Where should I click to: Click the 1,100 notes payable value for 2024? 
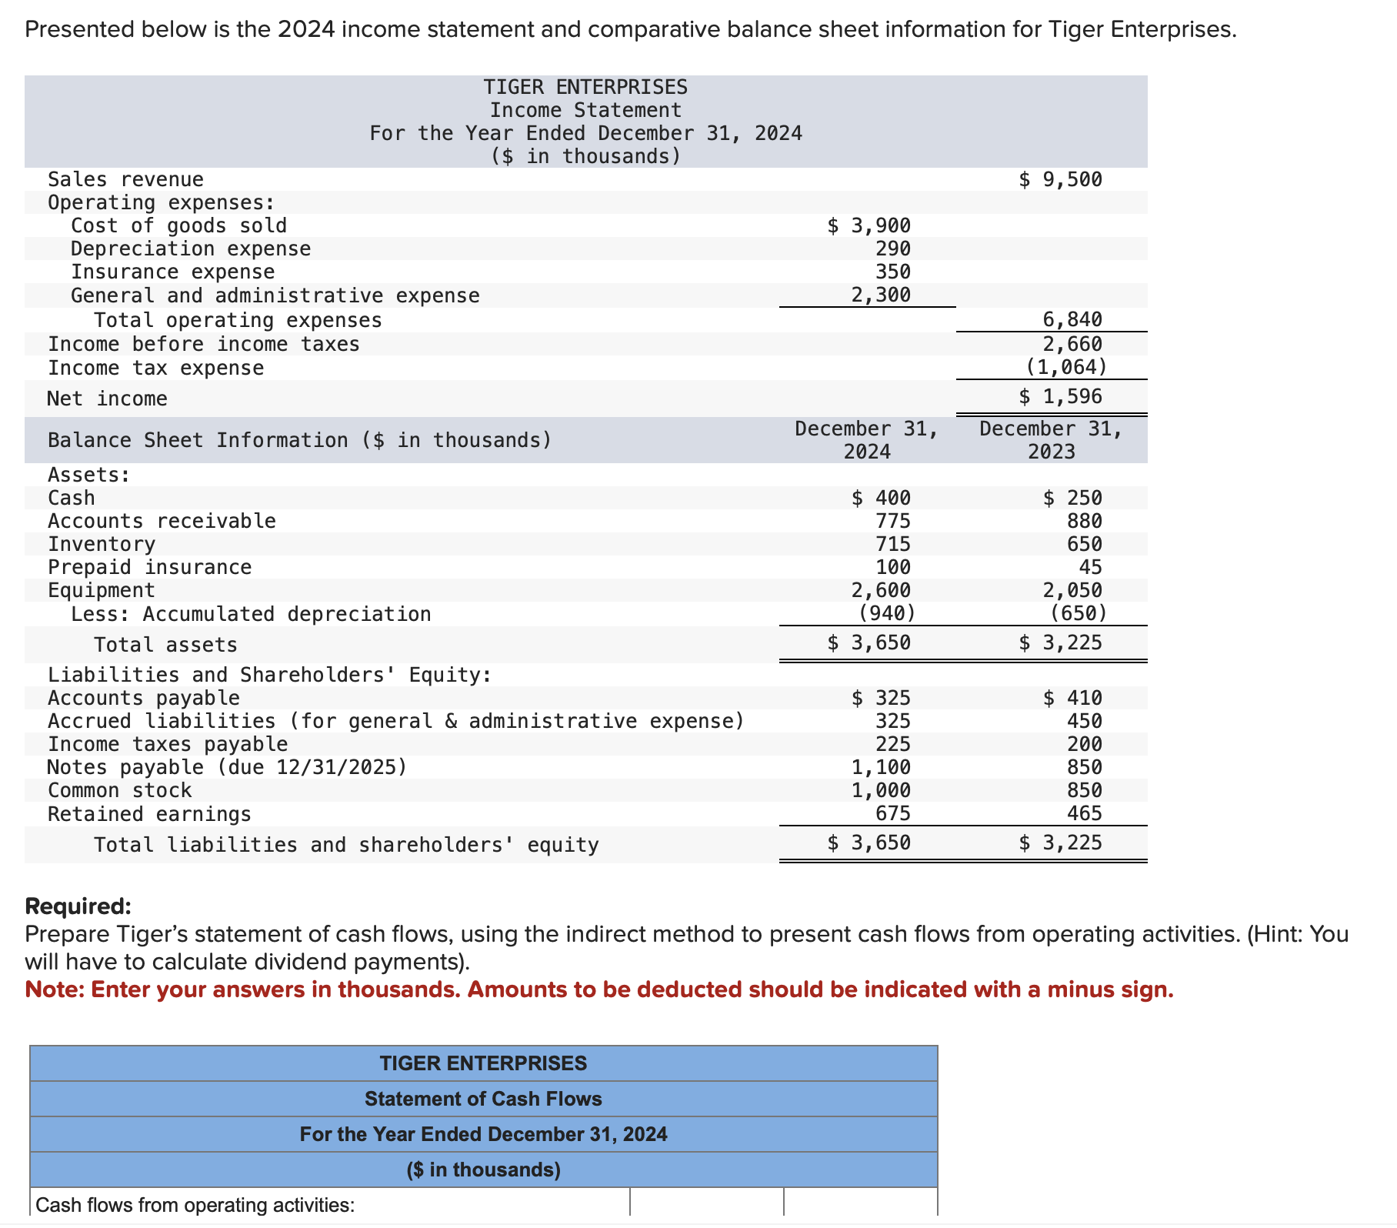tap(881, 767)
